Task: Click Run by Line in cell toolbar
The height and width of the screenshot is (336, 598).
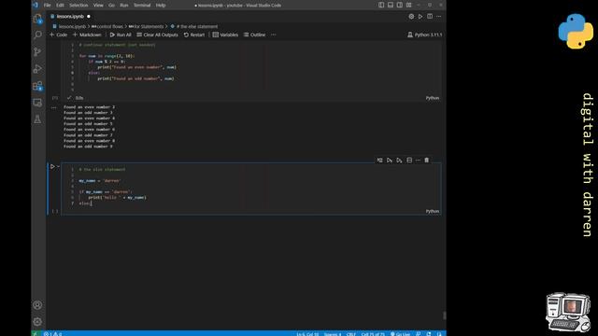Action: pyautogui.click(x=380, y=161)
